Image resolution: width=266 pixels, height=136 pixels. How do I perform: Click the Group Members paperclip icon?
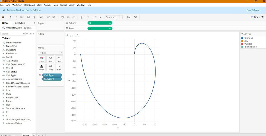pos(88,17)
